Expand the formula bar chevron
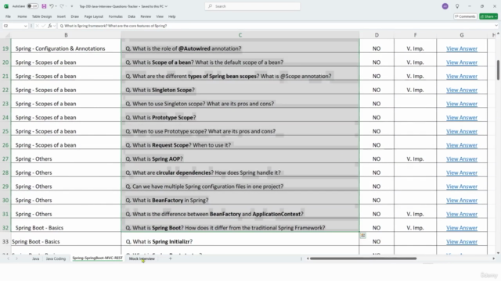Viewport: 501px width, 281px height. (x=496, y=26)
